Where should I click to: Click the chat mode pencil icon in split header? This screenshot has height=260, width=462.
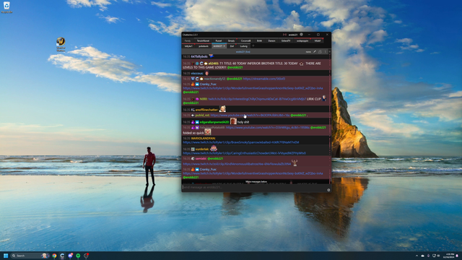pos(315,51)
